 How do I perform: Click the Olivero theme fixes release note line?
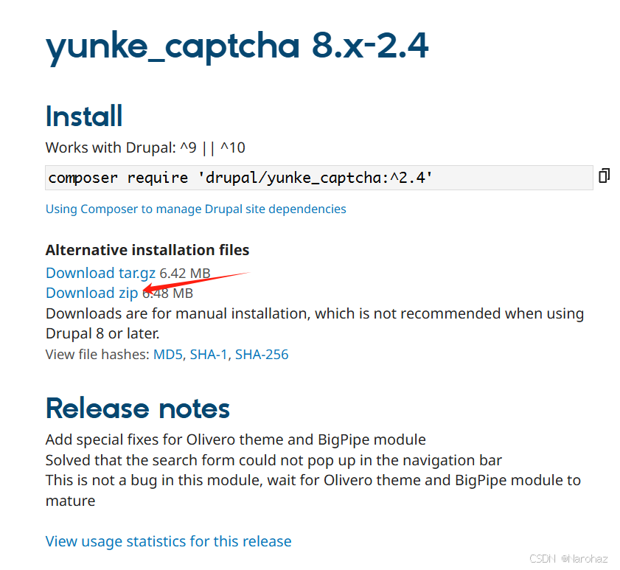[x=235, y=439]
